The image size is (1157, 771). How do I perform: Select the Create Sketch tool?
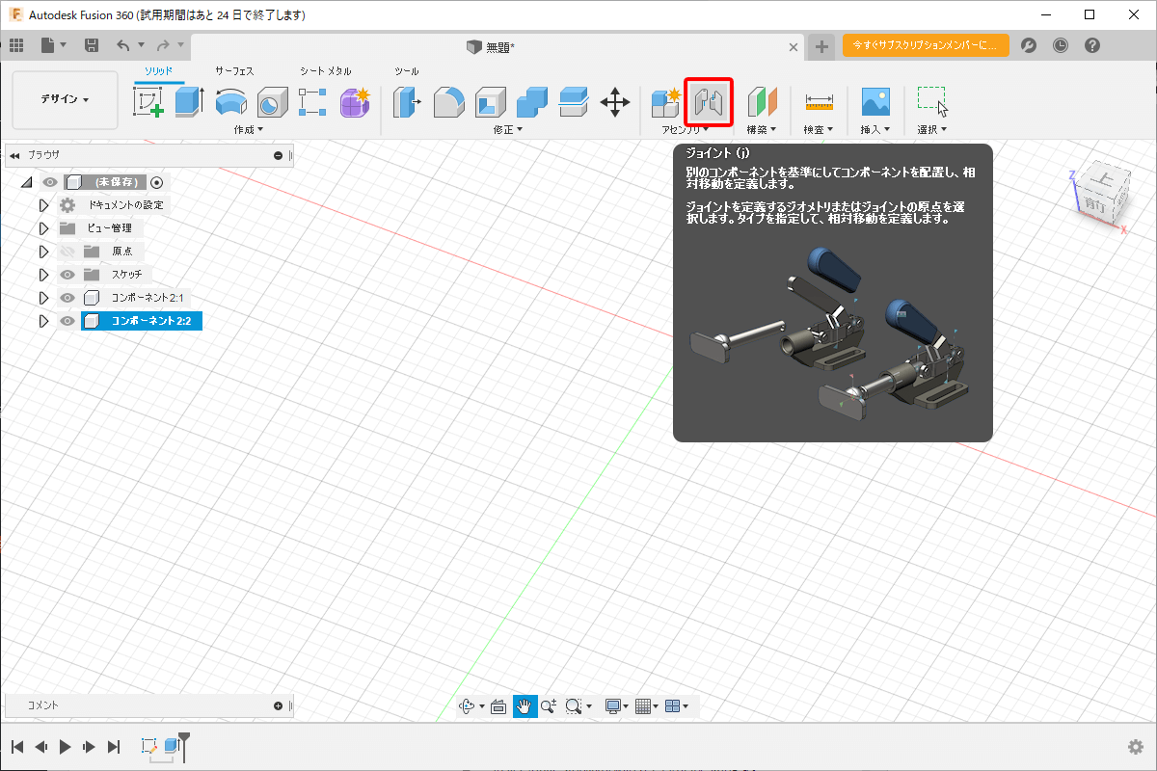[x=148, y=101]
